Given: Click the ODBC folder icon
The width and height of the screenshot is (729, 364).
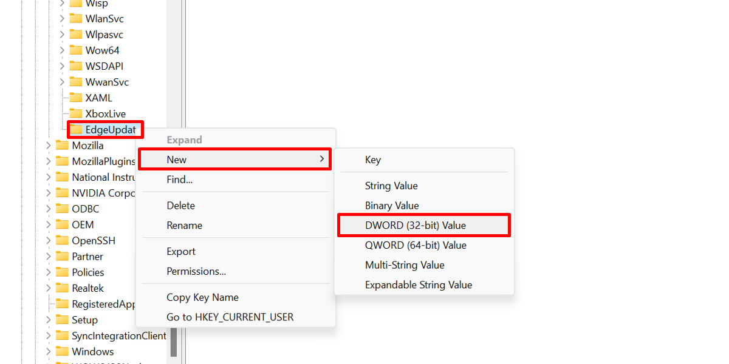Looking at the screenshot, I should coord(63,208).
